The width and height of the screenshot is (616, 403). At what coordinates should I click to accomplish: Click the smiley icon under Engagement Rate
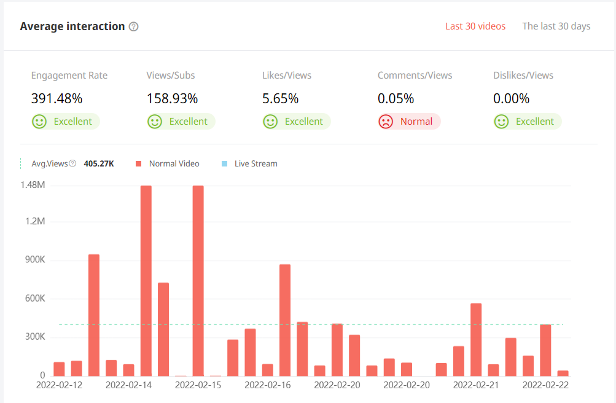pyautogui.click(x=39, y=122)
